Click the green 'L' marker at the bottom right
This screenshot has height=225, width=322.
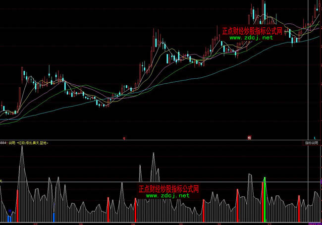click(314, 137)
